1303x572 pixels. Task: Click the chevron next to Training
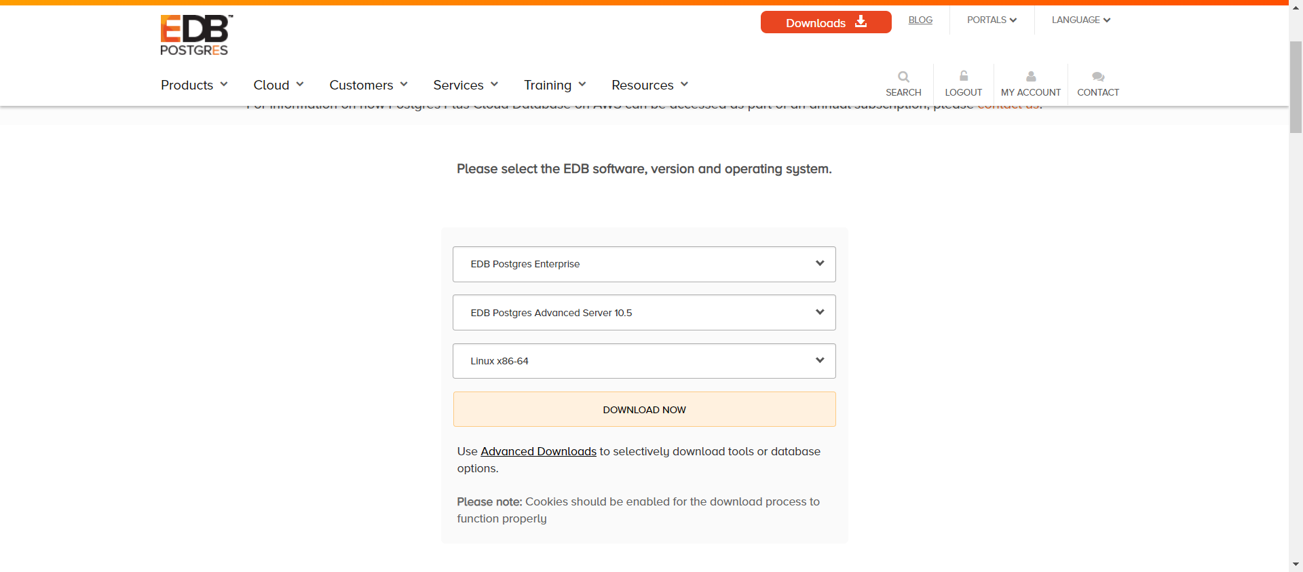[x=582, y=84]
